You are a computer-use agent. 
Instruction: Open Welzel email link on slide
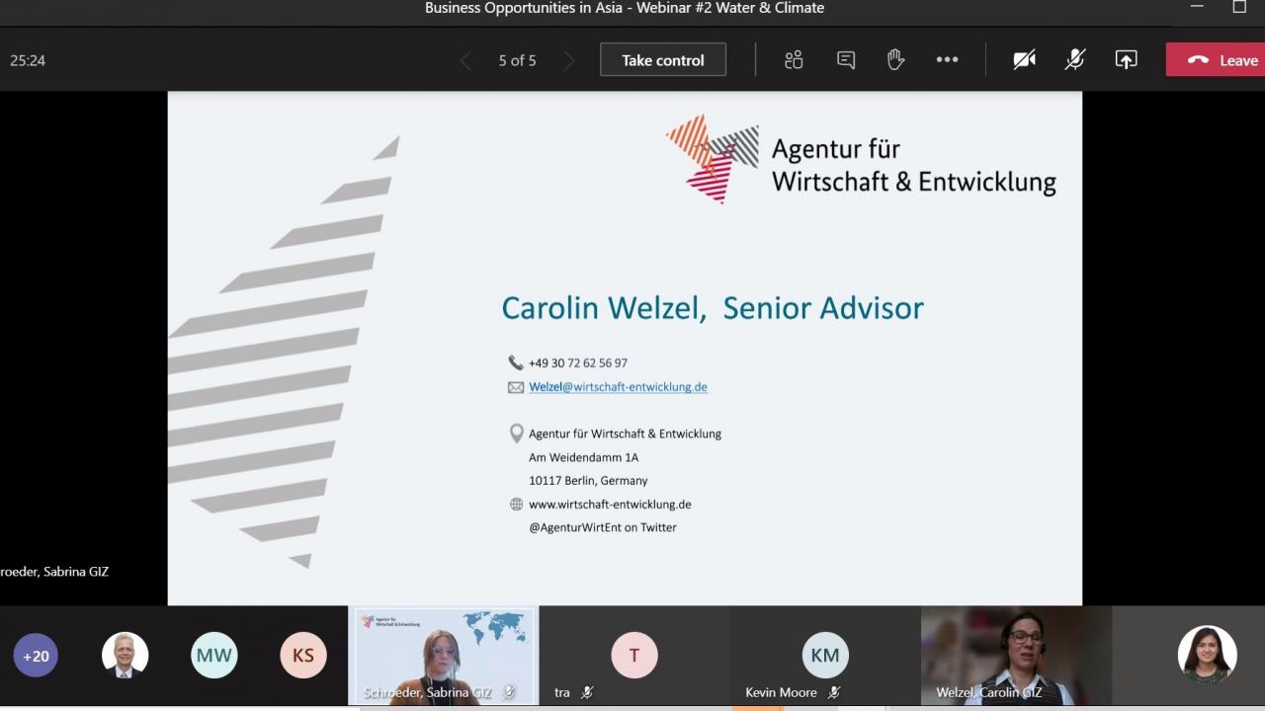618,387
